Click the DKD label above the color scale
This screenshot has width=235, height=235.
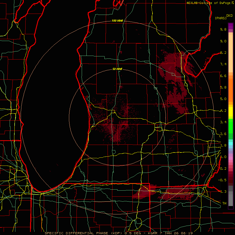[230, 16]
